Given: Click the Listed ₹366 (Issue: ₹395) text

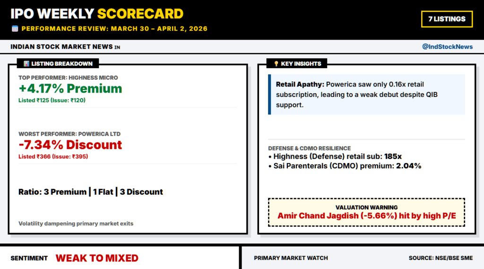Looking at the screenshot, I should [53, 156].
